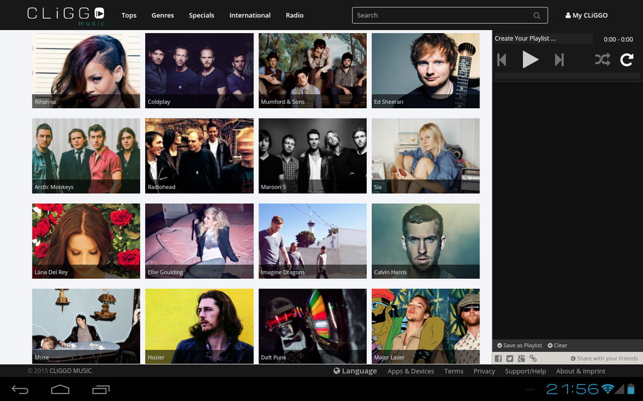This screenshot has height=401, width=643.
Task: Toggle shuffle mode in the player
Action: [x=602, y=60]
